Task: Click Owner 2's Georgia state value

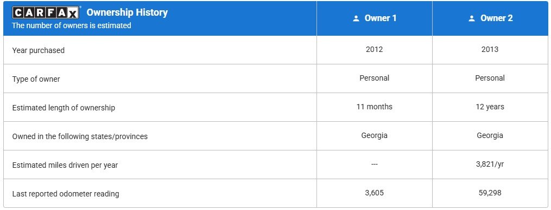Action: point(490,135)
